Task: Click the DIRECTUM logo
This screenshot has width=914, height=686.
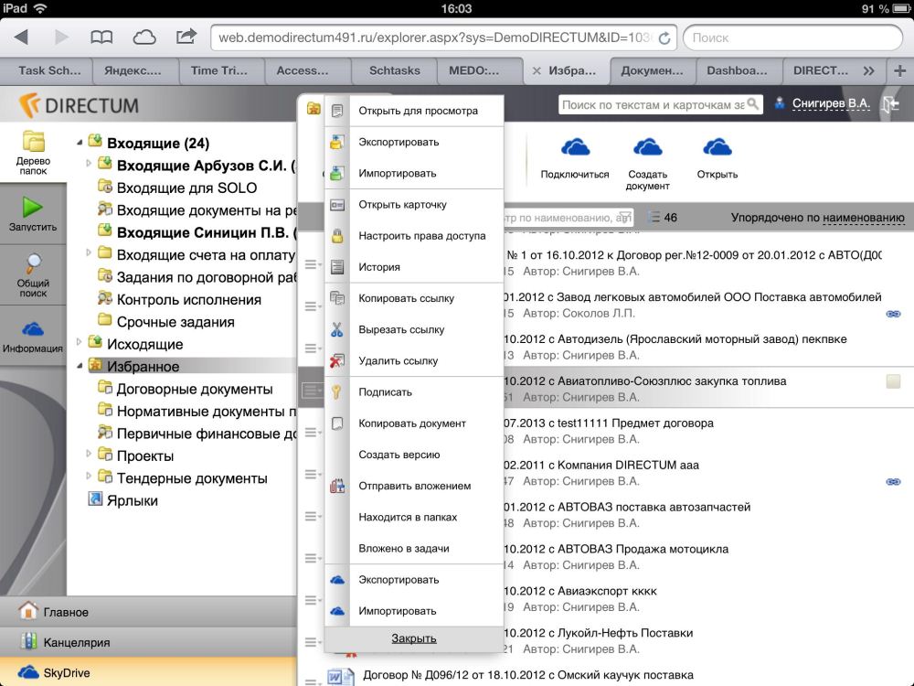Action: [79, 105]
